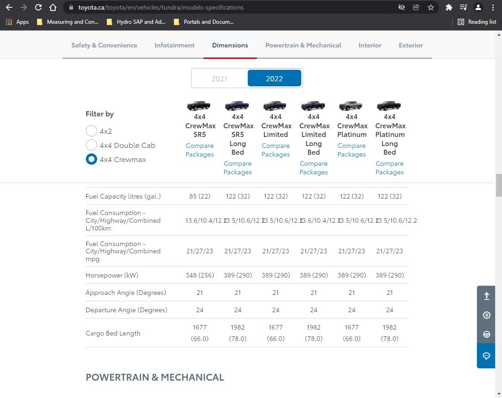This screenshot has height=398, width=502.
Task: Open the Reading list panel
Action: pyautogui.click(x=477, y=22)
